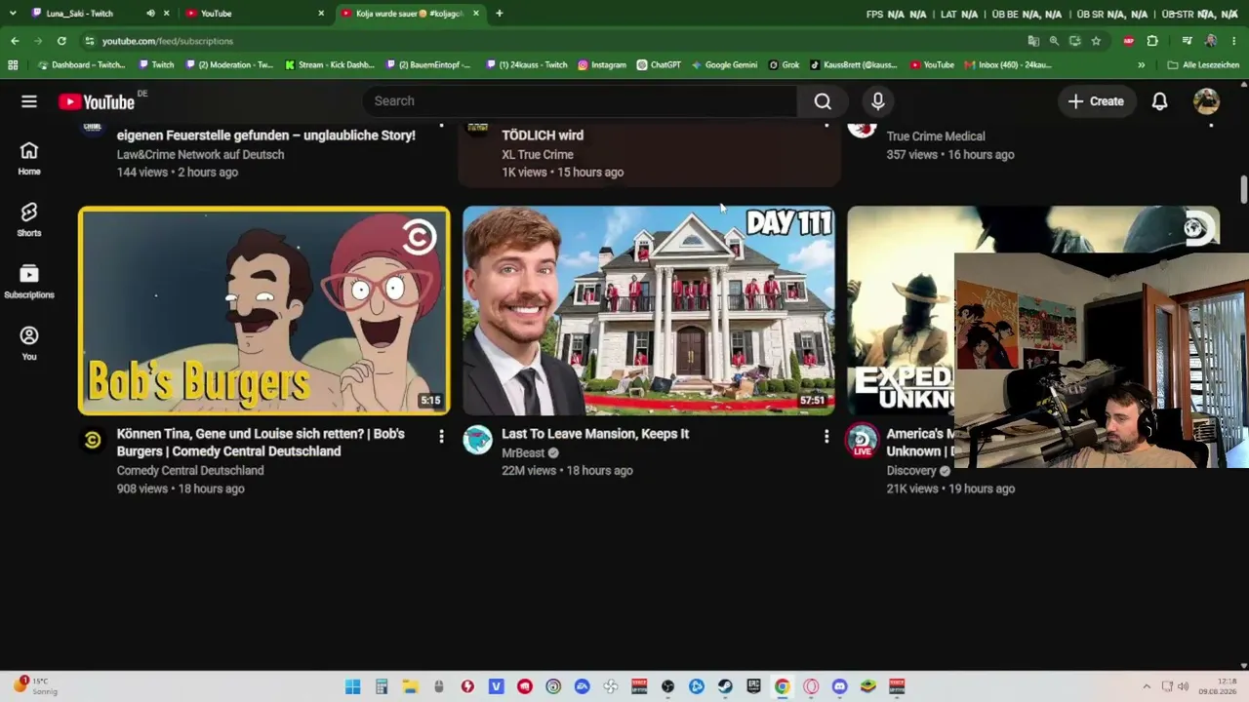Show hidden system tray icons
Viewport: 1249px width, 702px height.
[1147, 686]
